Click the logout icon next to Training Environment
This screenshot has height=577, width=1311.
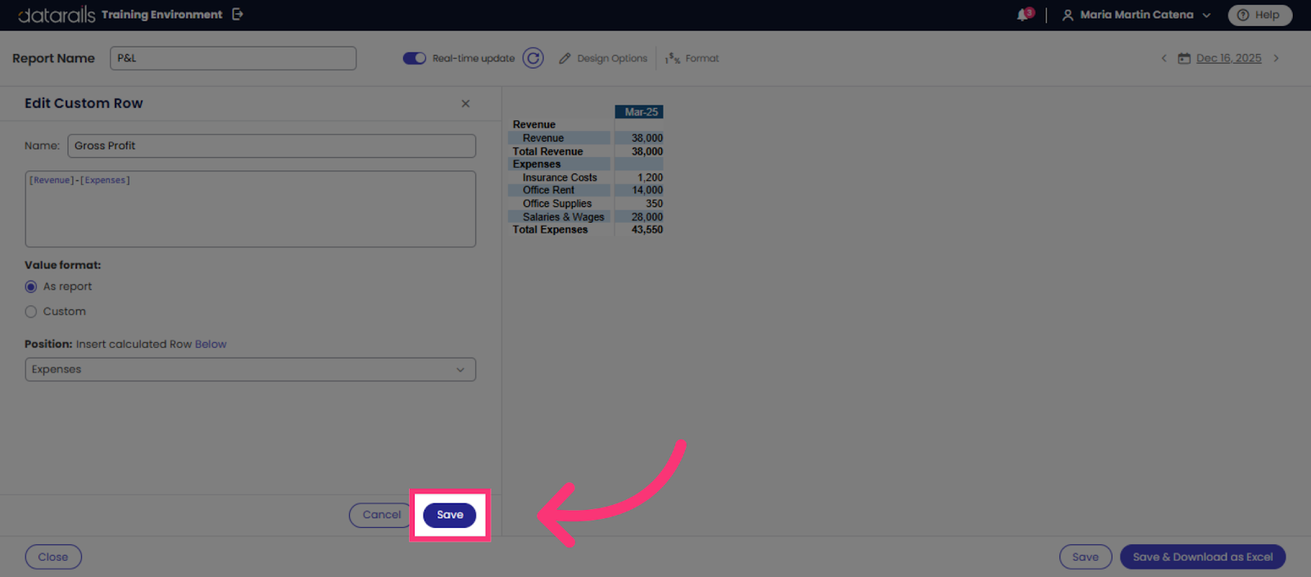tap(238, 14)
